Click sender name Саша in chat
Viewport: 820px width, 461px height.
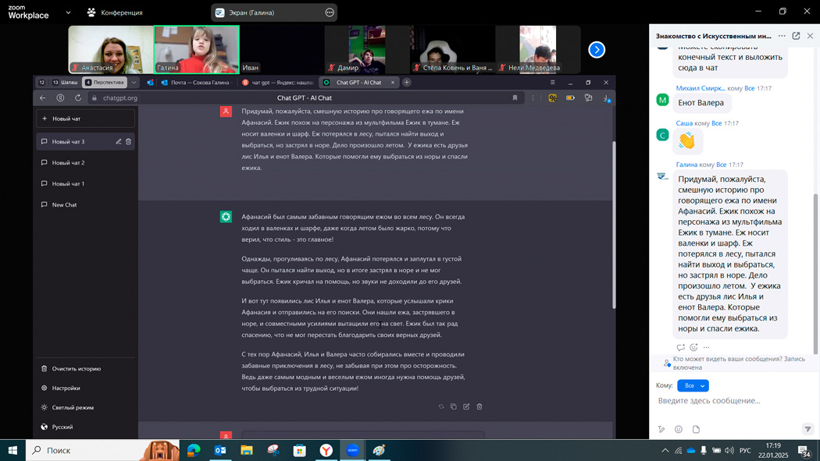[684, 123]
